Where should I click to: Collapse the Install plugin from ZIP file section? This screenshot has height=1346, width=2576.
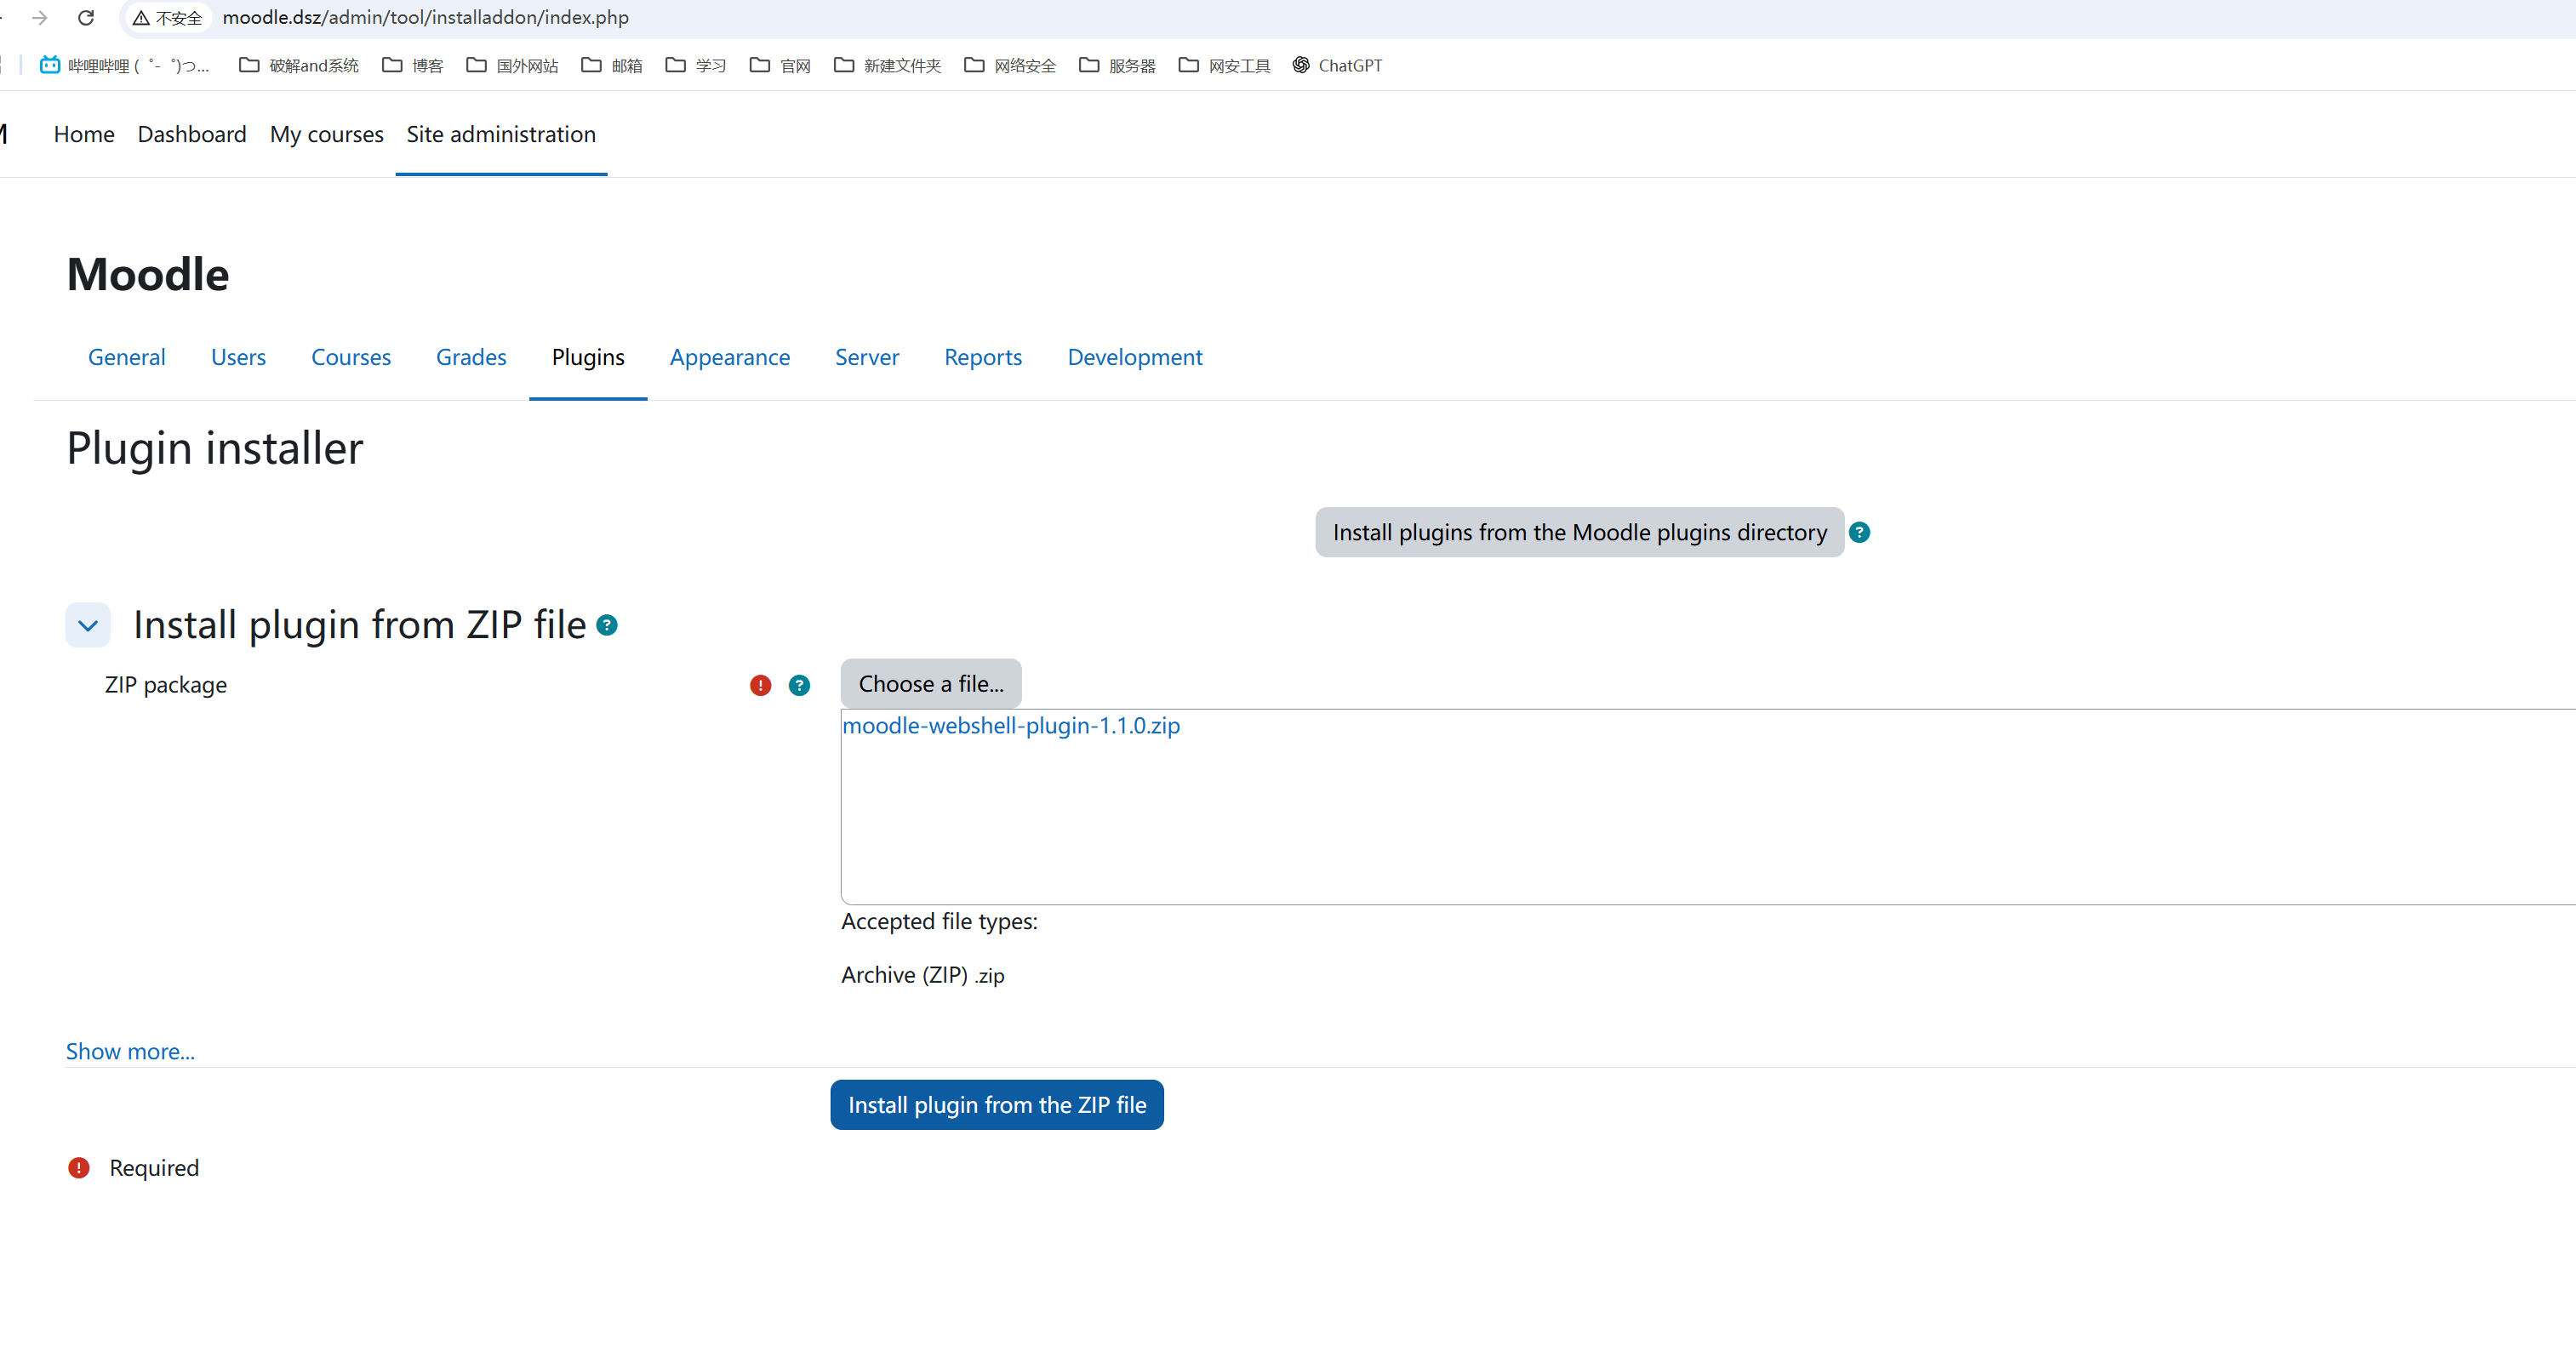88,626
